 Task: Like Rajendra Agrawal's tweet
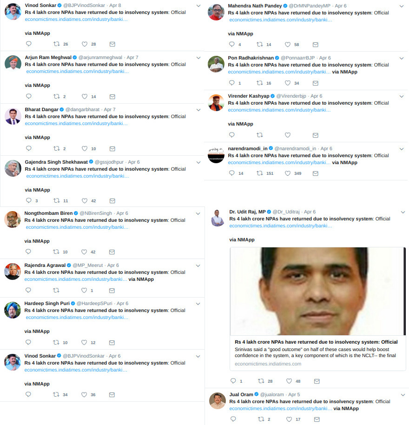pyautogui.click(x=84, y=290)
